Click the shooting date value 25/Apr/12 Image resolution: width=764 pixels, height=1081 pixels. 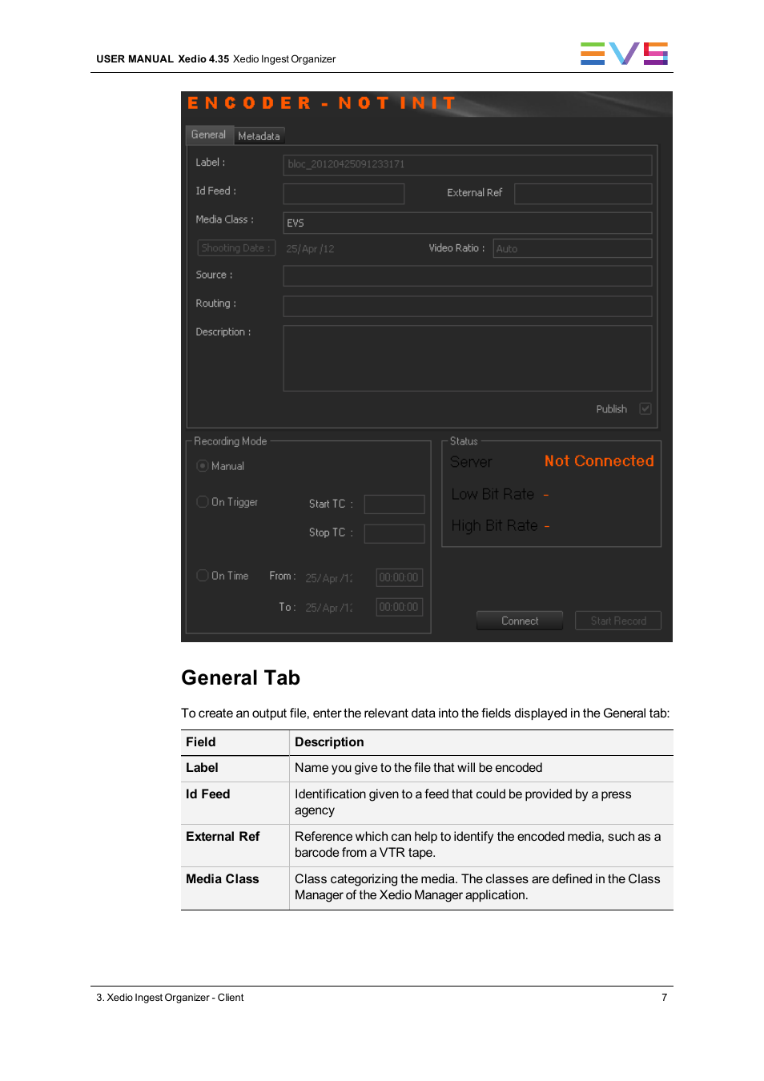pos(311,249)
